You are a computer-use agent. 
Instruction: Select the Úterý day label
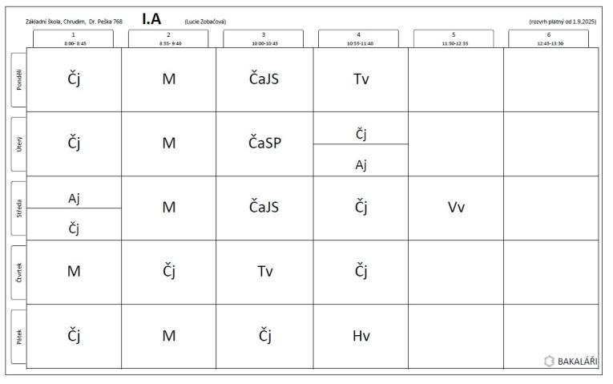18,144
